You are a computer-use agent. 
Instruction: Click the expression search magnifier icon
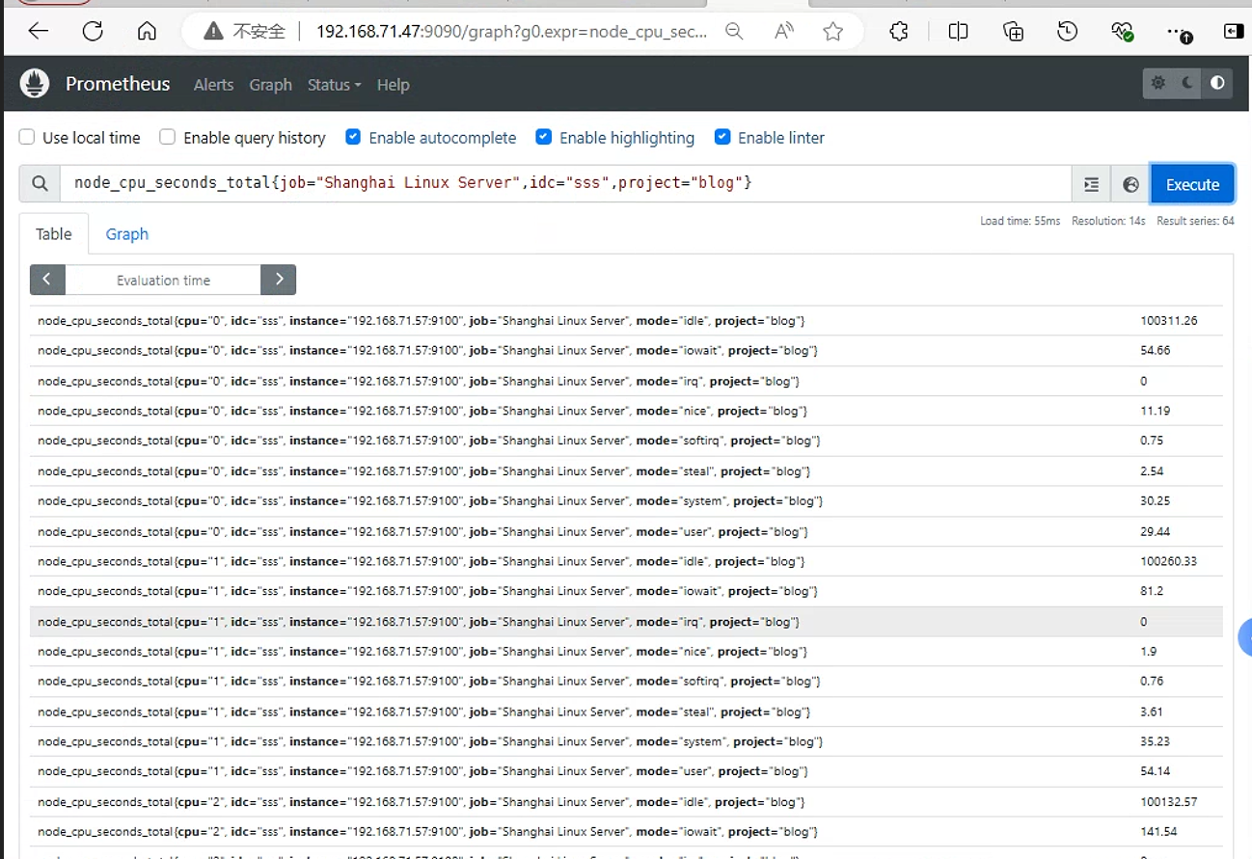pos(40,184)
